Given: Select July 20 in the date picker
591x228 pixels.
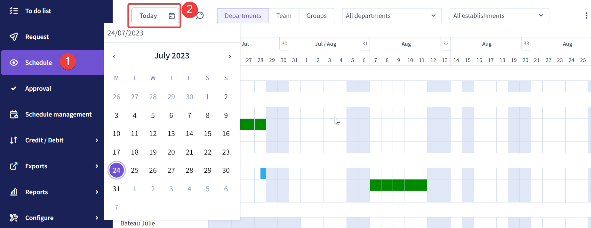Looking at the screenshot, I should tap(171, 152).
